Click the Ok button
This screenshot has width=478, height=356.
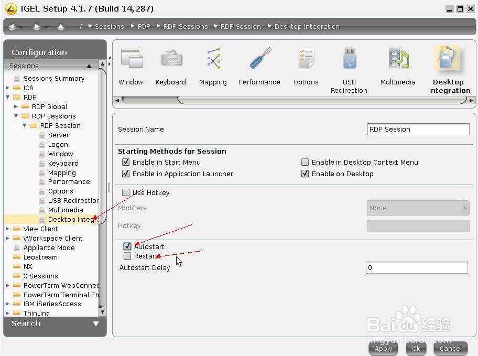[x=416, y=348]
